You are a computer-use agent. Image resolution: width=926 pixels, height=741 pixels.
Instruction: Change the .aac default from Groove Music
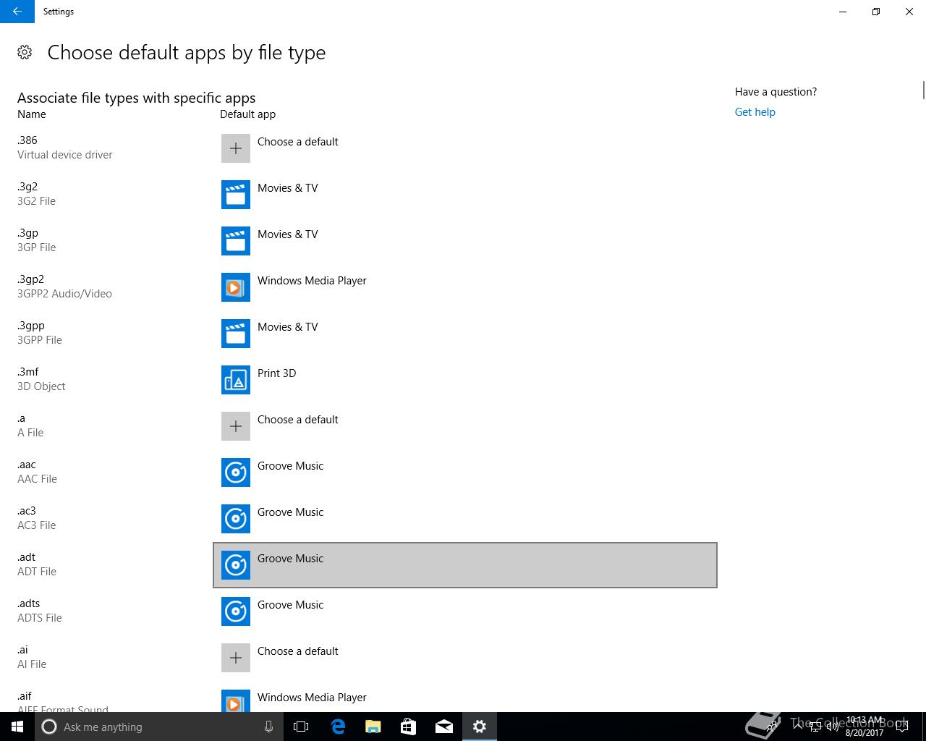coord(465,473)
